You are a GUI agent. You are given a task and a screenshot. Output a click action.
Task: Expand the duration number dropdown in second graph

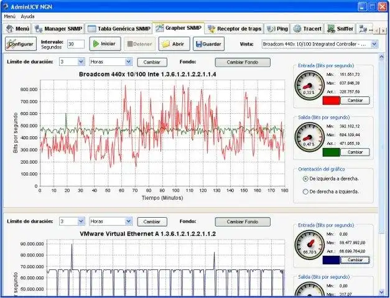[x=81, y=221]
